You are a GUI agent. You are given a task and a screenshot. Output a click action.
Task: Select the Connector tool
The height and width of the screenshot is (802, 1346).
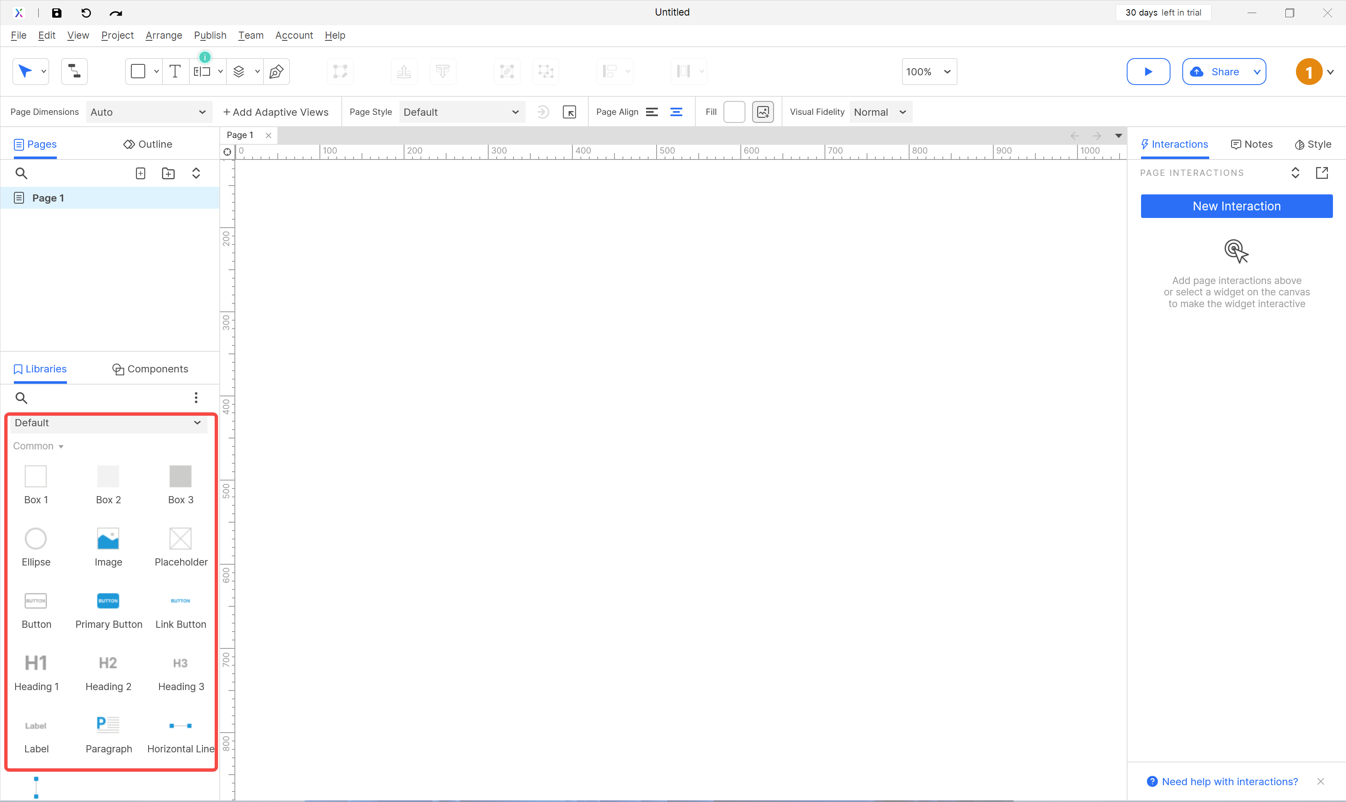click(74, 72)
